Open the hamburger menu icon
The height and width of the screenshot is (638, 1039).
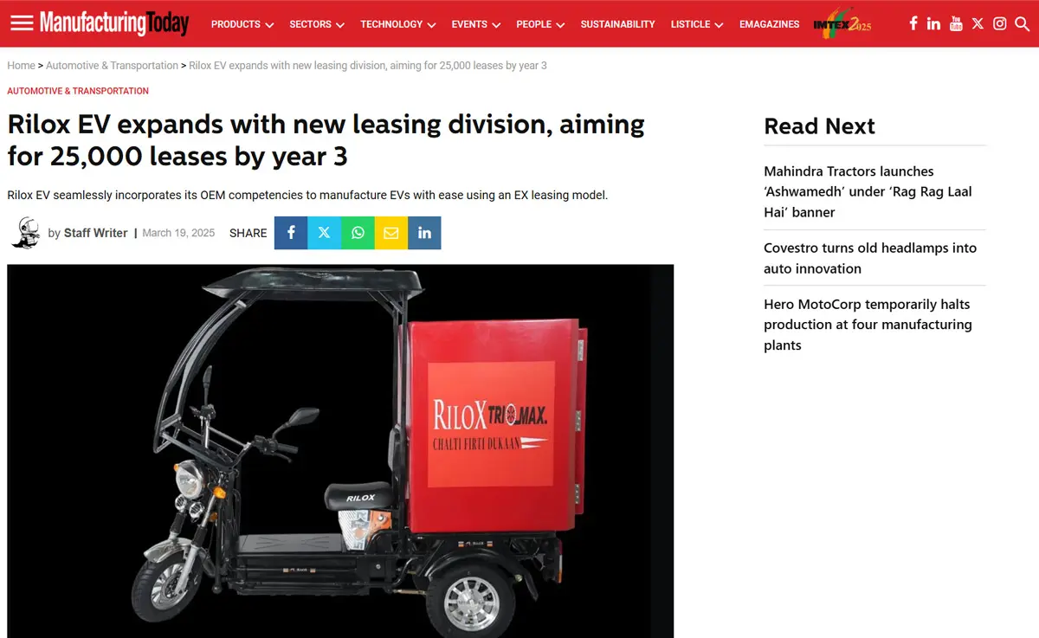22,23
